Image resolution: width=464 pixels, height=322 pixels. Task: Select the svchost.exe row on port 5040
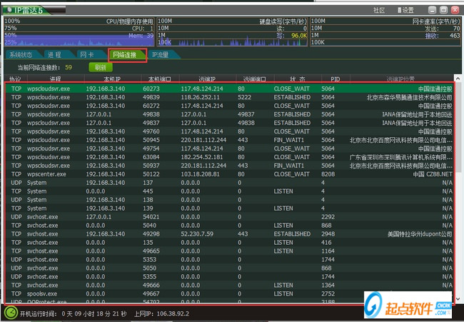(229, 226)
